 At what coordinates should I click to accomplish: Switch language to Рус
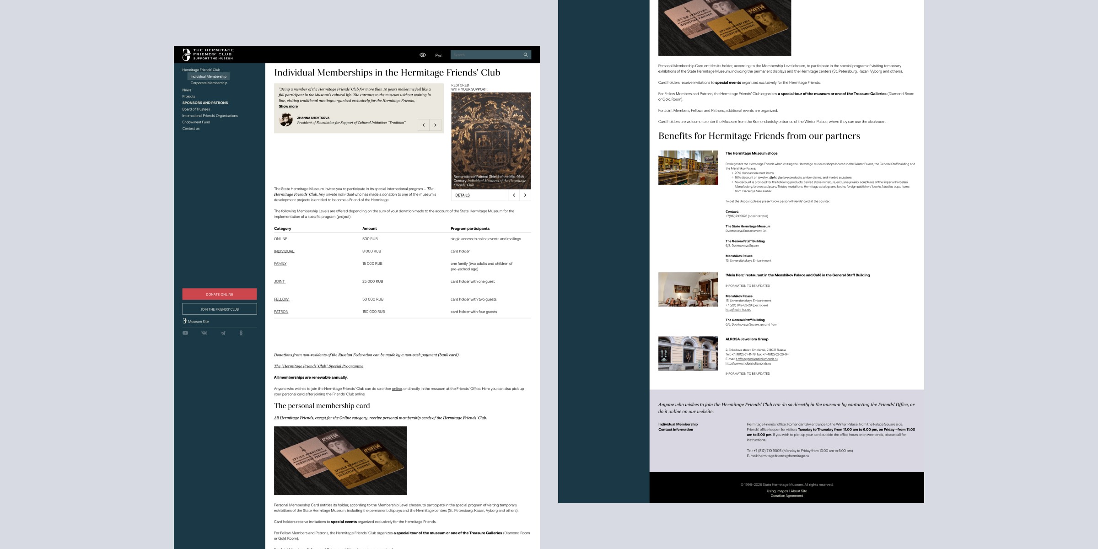point(439,55)
